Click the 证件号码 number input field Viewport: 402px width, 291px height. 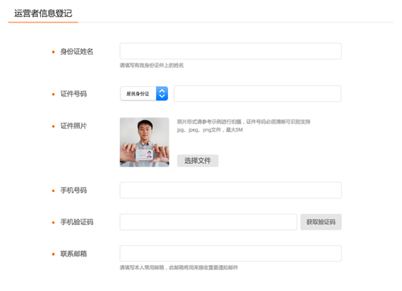257,93
